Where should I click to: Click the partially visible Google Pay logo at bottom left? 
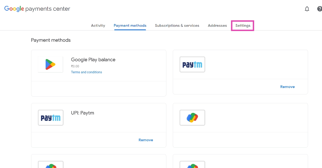coord(51,165)
